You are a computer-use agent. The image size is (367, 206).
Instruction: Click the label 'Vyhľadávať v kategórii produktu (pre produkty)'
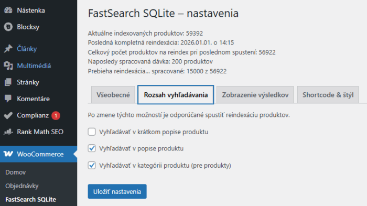(x=165, y=166)
